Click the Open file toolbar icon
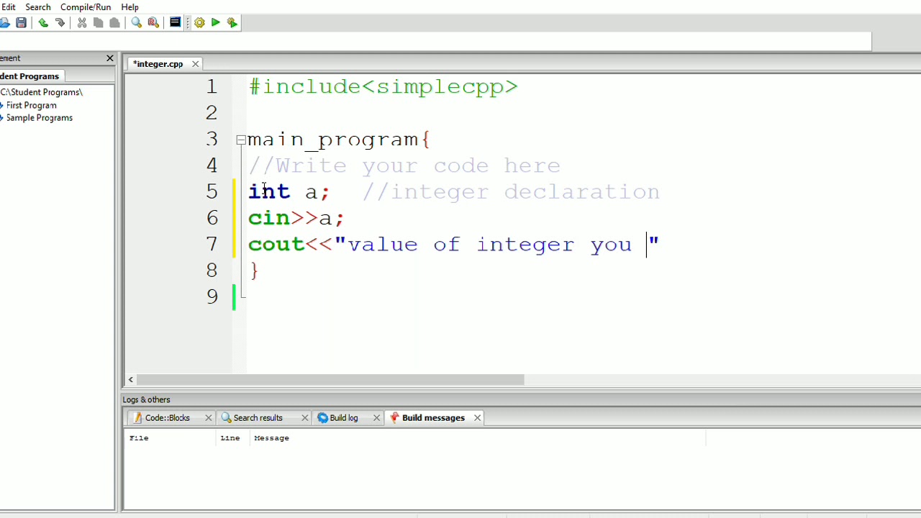This screenshot has height=518, width=921. pos(4,23)
